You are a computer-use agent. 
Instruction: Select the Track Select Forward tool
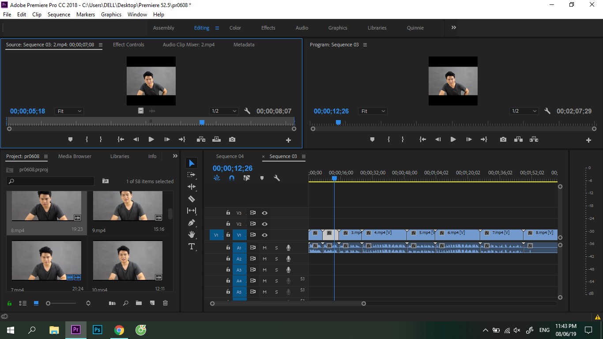[192, 175]
